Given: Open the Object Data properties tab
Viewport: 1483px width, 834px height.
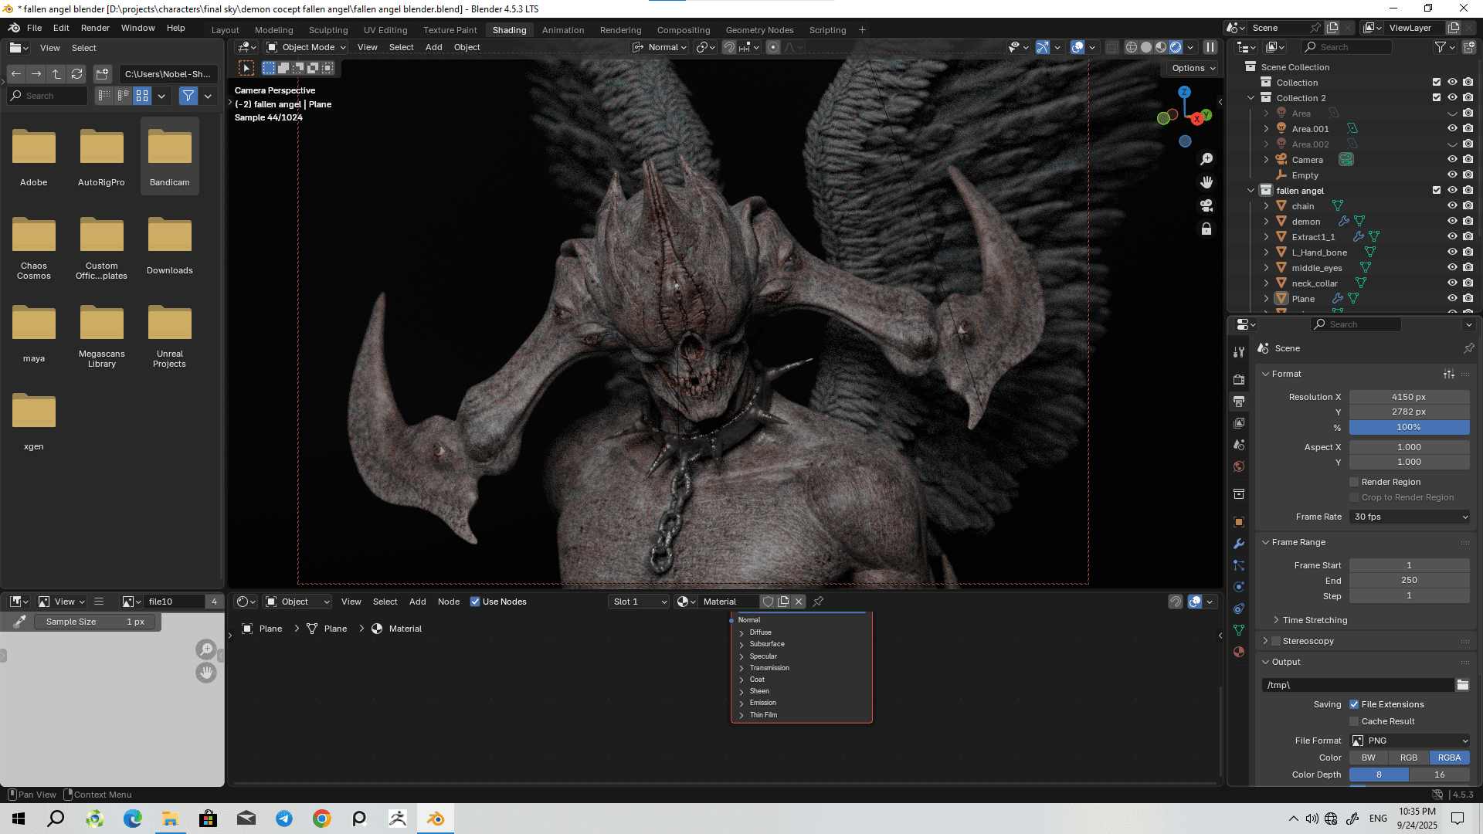Looking at the screenshot, I should tap(1239, 630).
